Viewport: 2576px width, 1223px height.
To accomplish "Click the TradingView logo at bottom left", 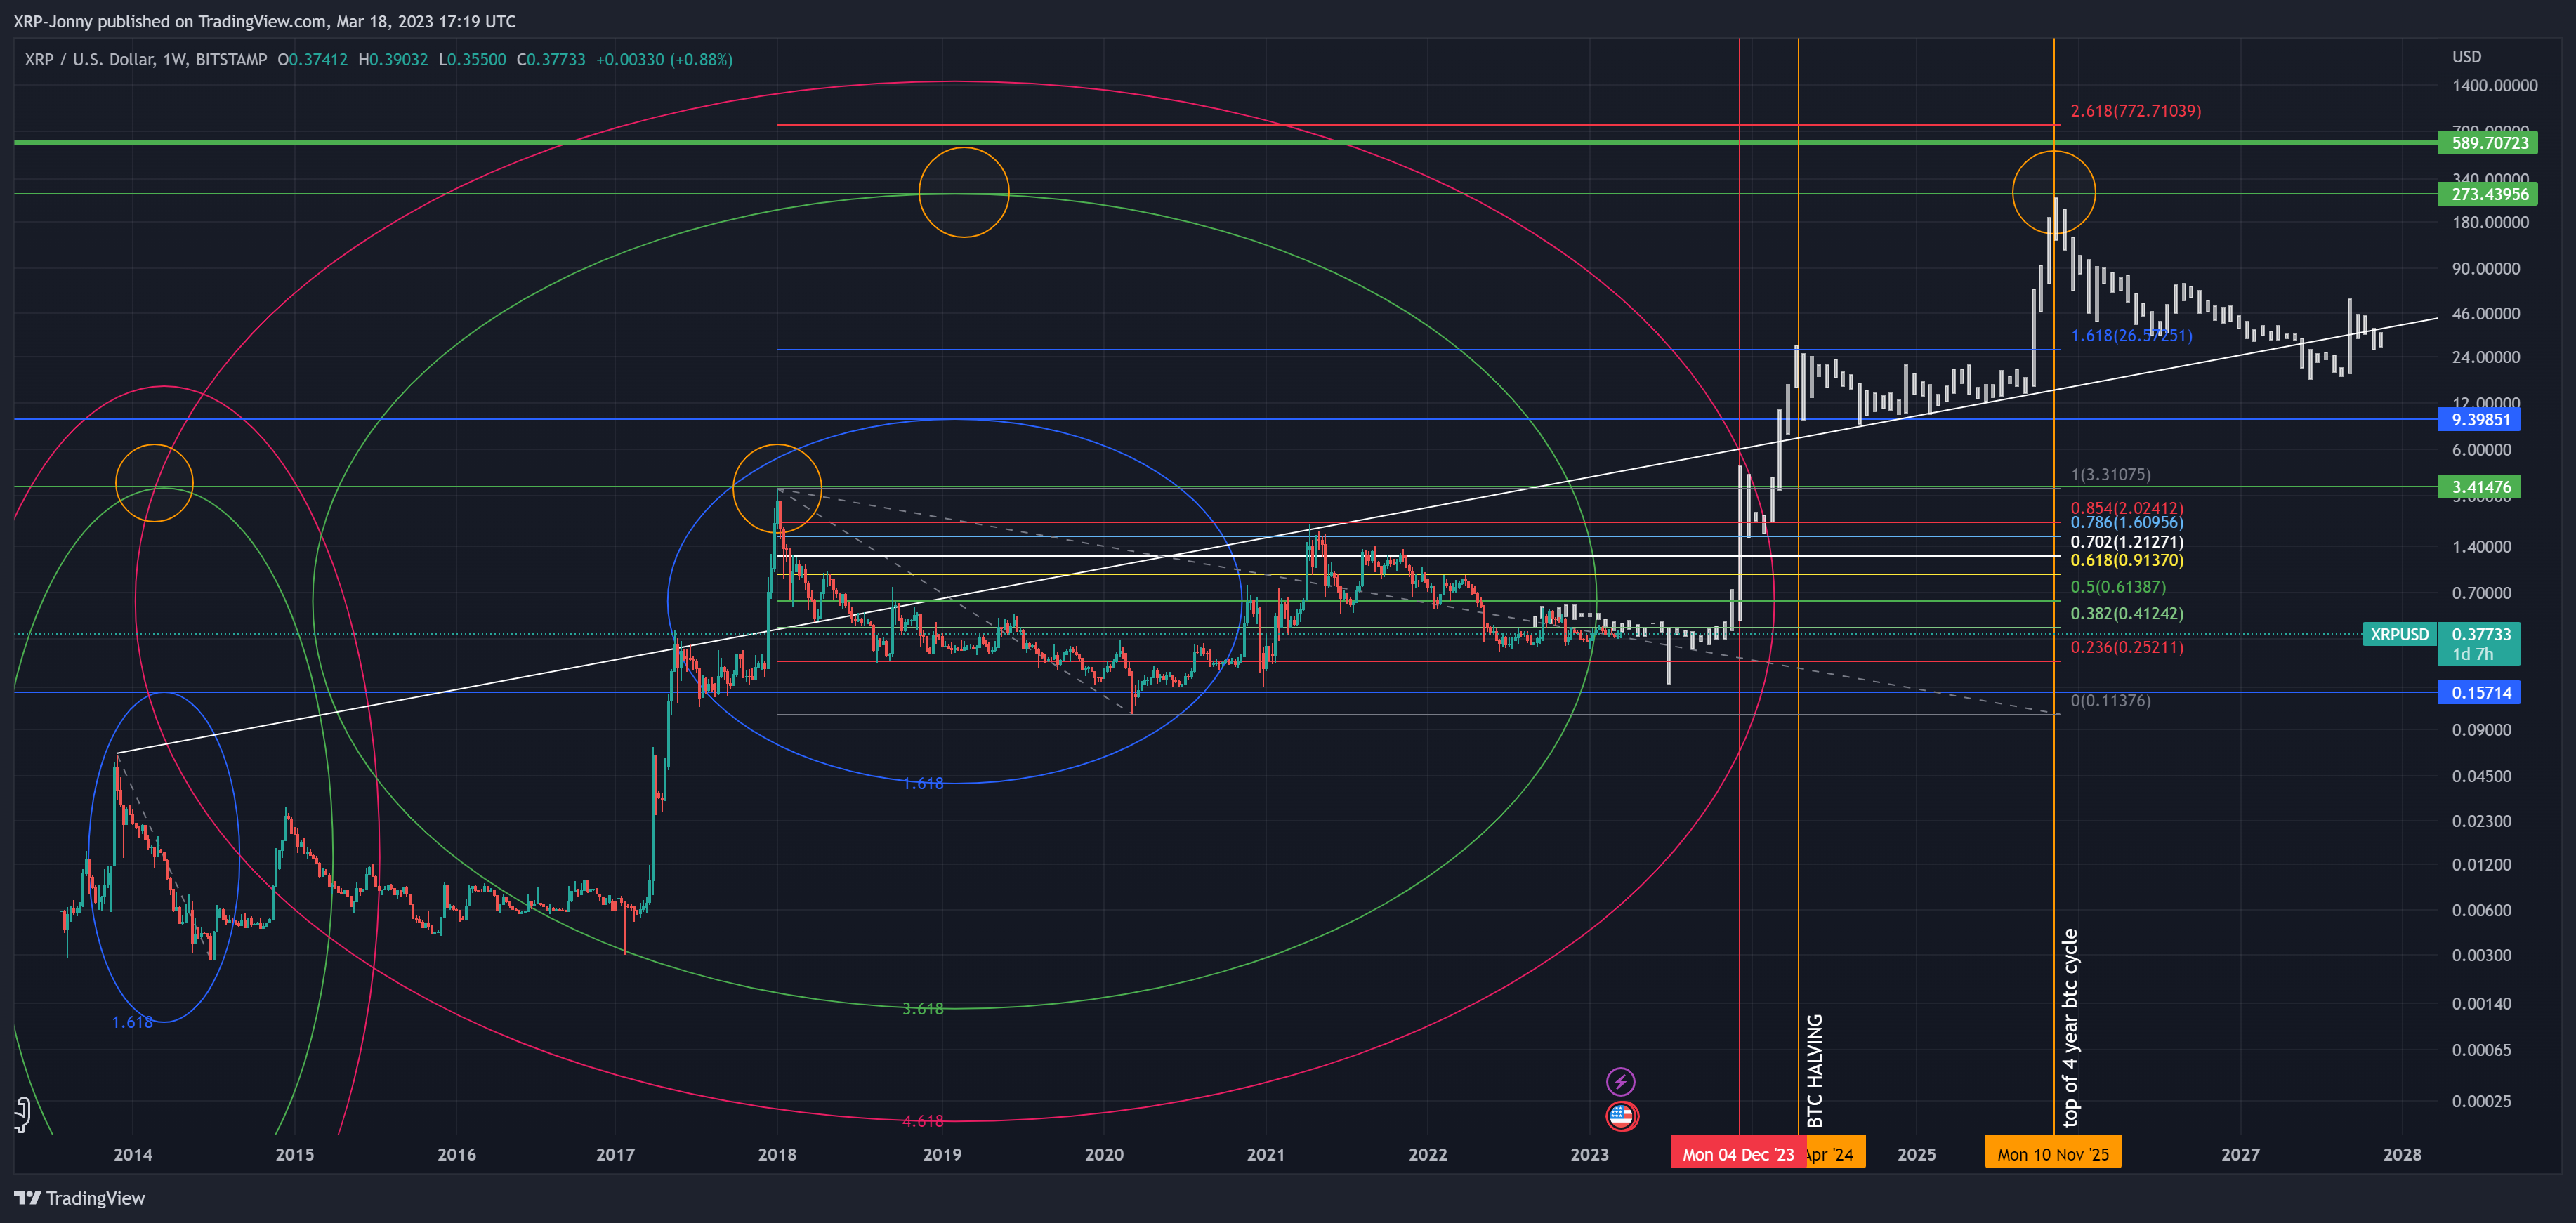I will coord(79,1198).
